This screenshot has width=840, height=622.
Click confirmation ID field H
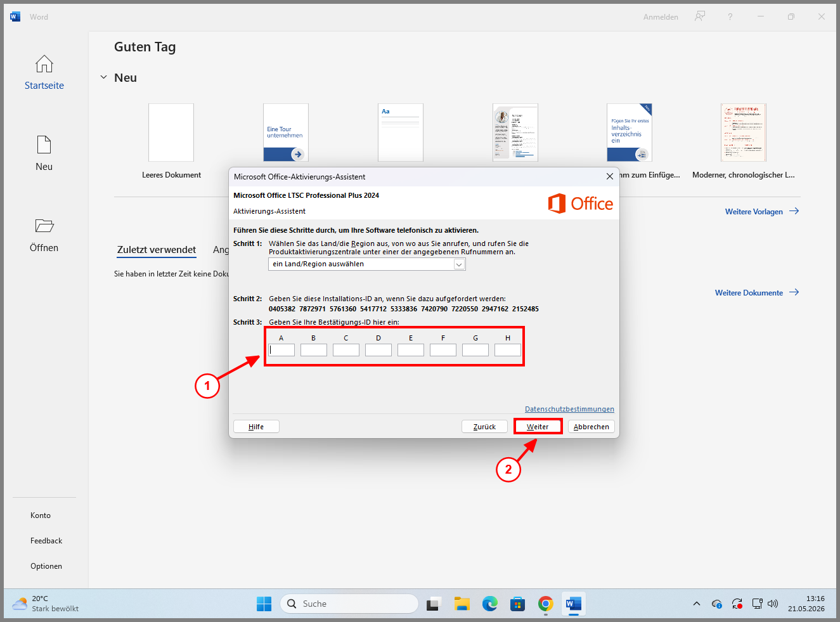click(x=508, y=350)
